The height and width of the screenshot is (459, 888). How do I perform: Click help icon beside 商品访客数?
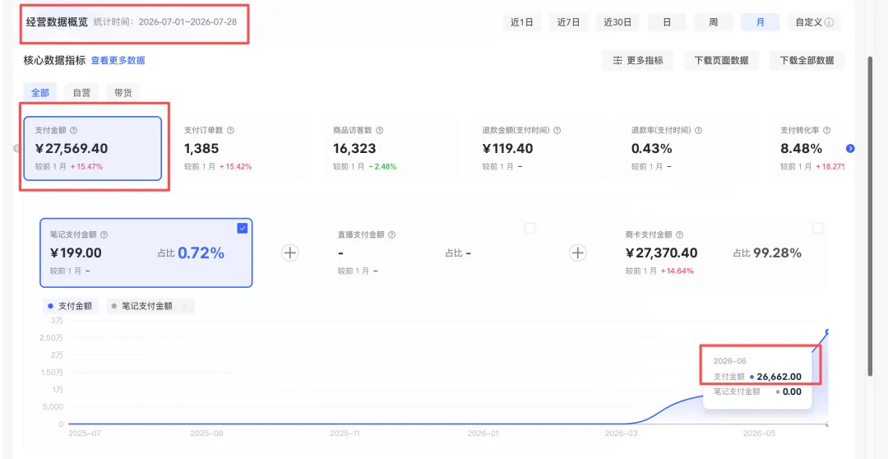pyautogui.click(x=379, y=130)
